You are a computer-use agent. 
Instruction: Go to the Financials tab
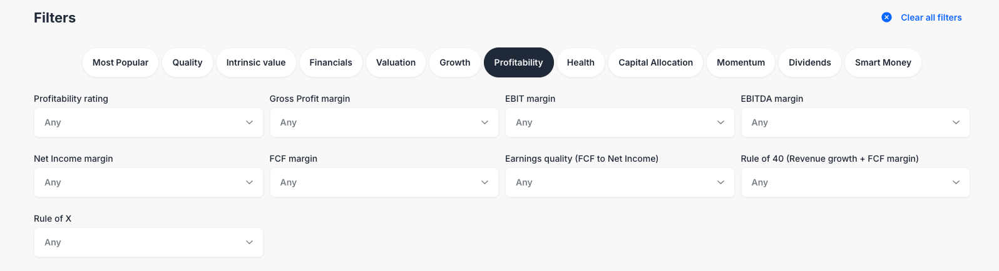330,62
